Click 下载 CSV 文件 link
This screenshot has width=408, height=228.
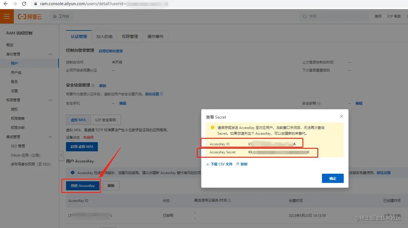(x=219, y=164)
